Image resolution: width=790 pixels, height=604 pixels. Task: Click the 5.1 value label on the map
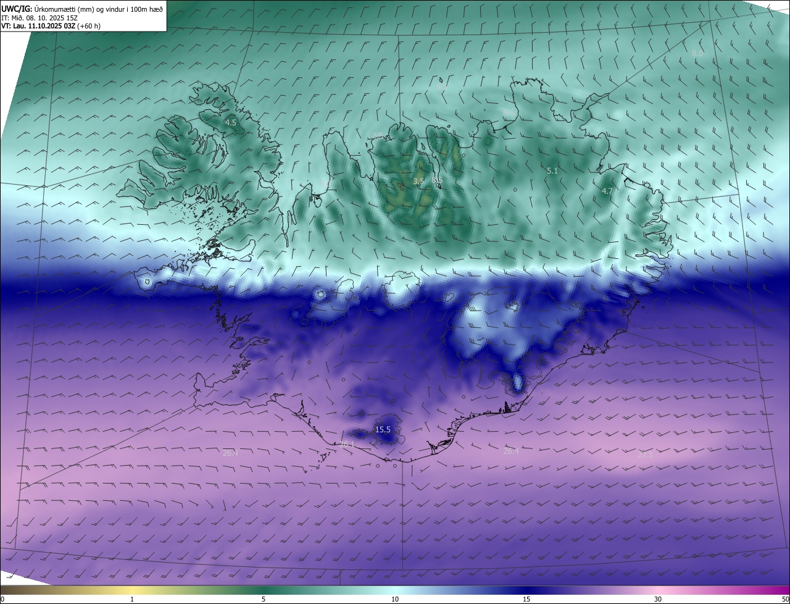pyautogui.click(x=552, y=170)
